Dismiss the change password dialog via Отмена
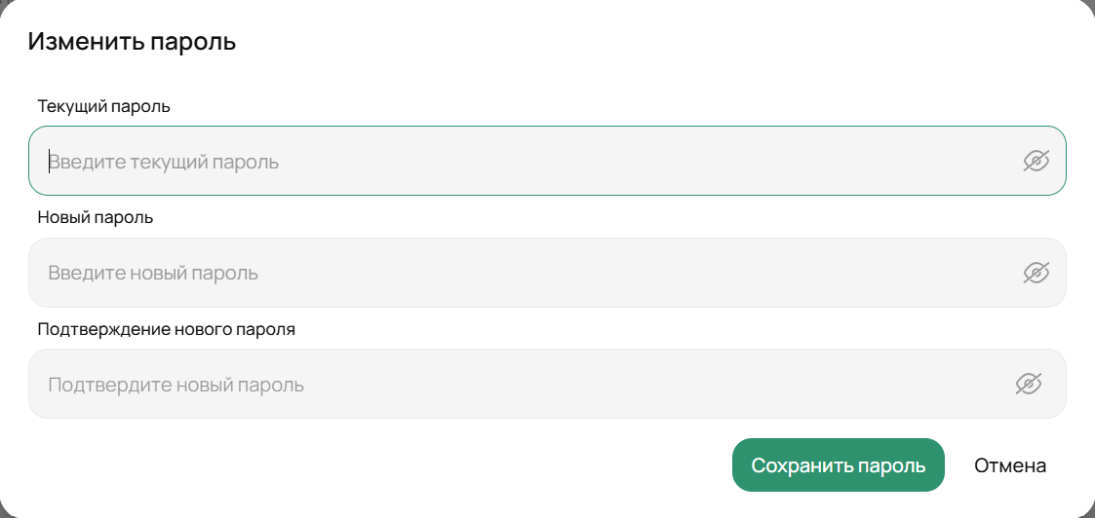Viewport: 1095px width, 518px height. click(1010, 465)
